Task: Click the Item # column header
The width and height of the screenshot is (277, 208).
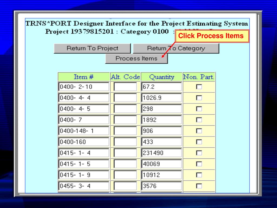Action: pyautogui.click(x=84, y=77)
